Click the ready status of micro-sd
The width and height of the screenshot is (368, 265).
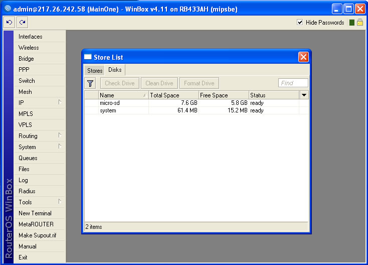click(257, 103)
